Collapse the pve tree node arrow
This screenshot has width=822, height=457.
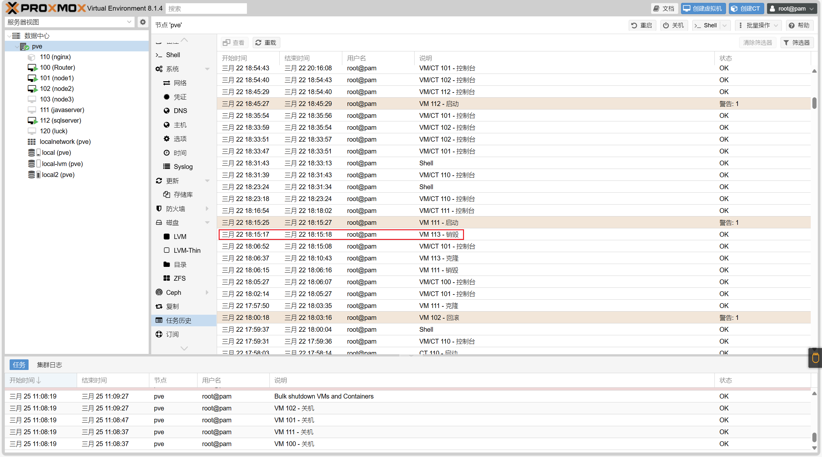17,47
